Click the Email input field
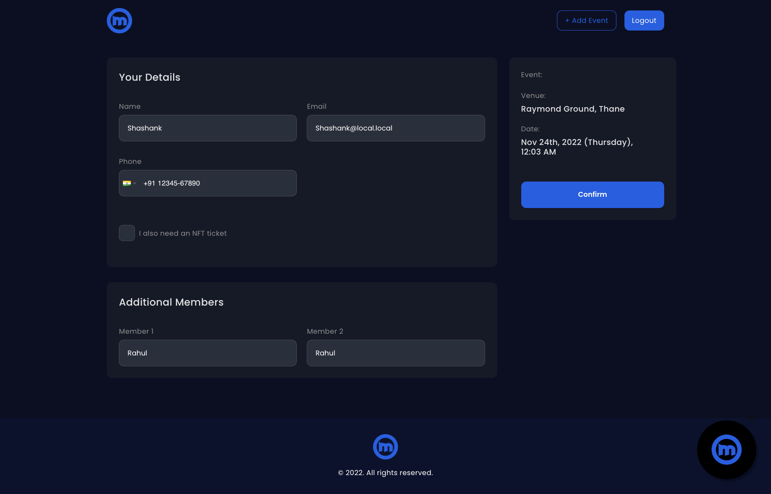This screenshot has height=494, width=771. point(396,128)
